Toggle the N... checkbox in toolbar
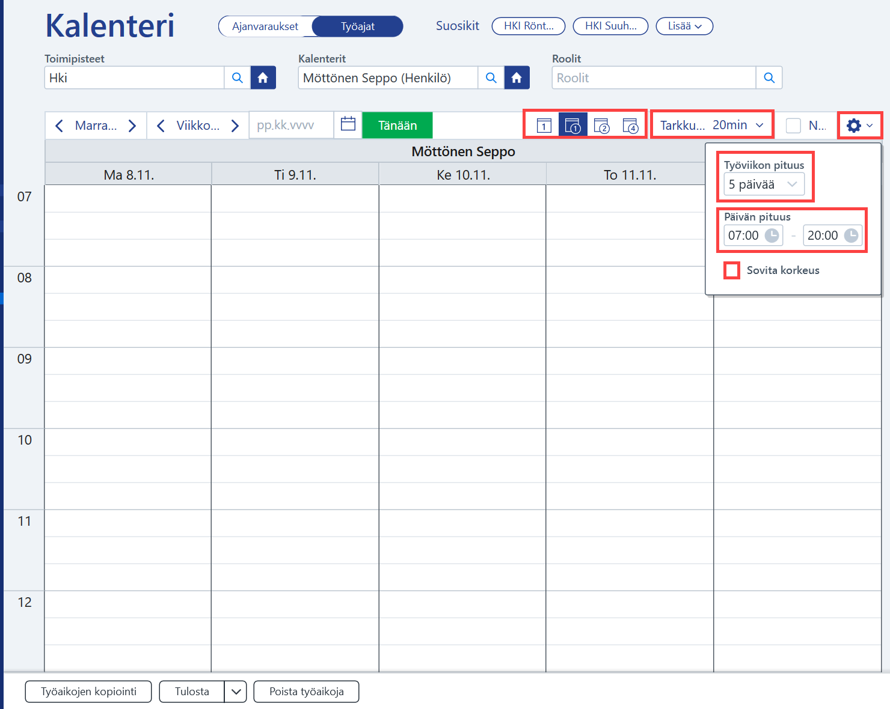 click(793, 126)
